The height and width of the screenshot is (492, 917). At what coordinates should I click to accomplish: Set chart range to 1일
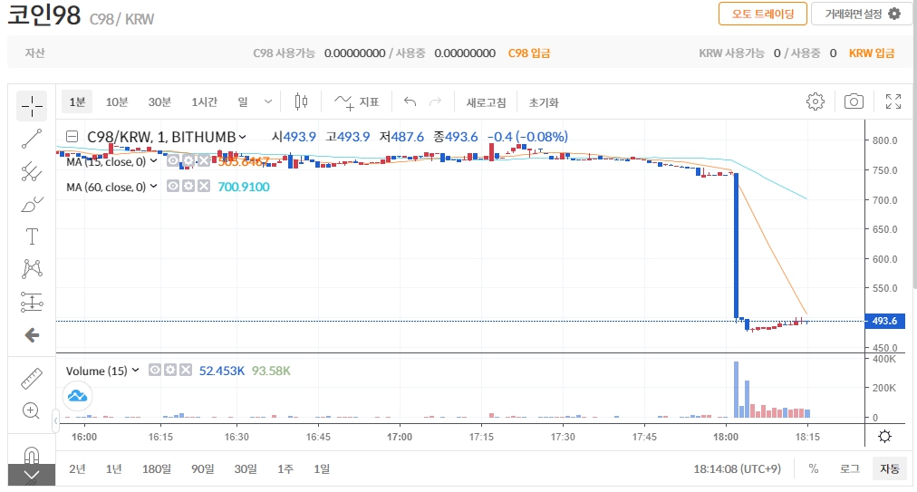point(322,468)
